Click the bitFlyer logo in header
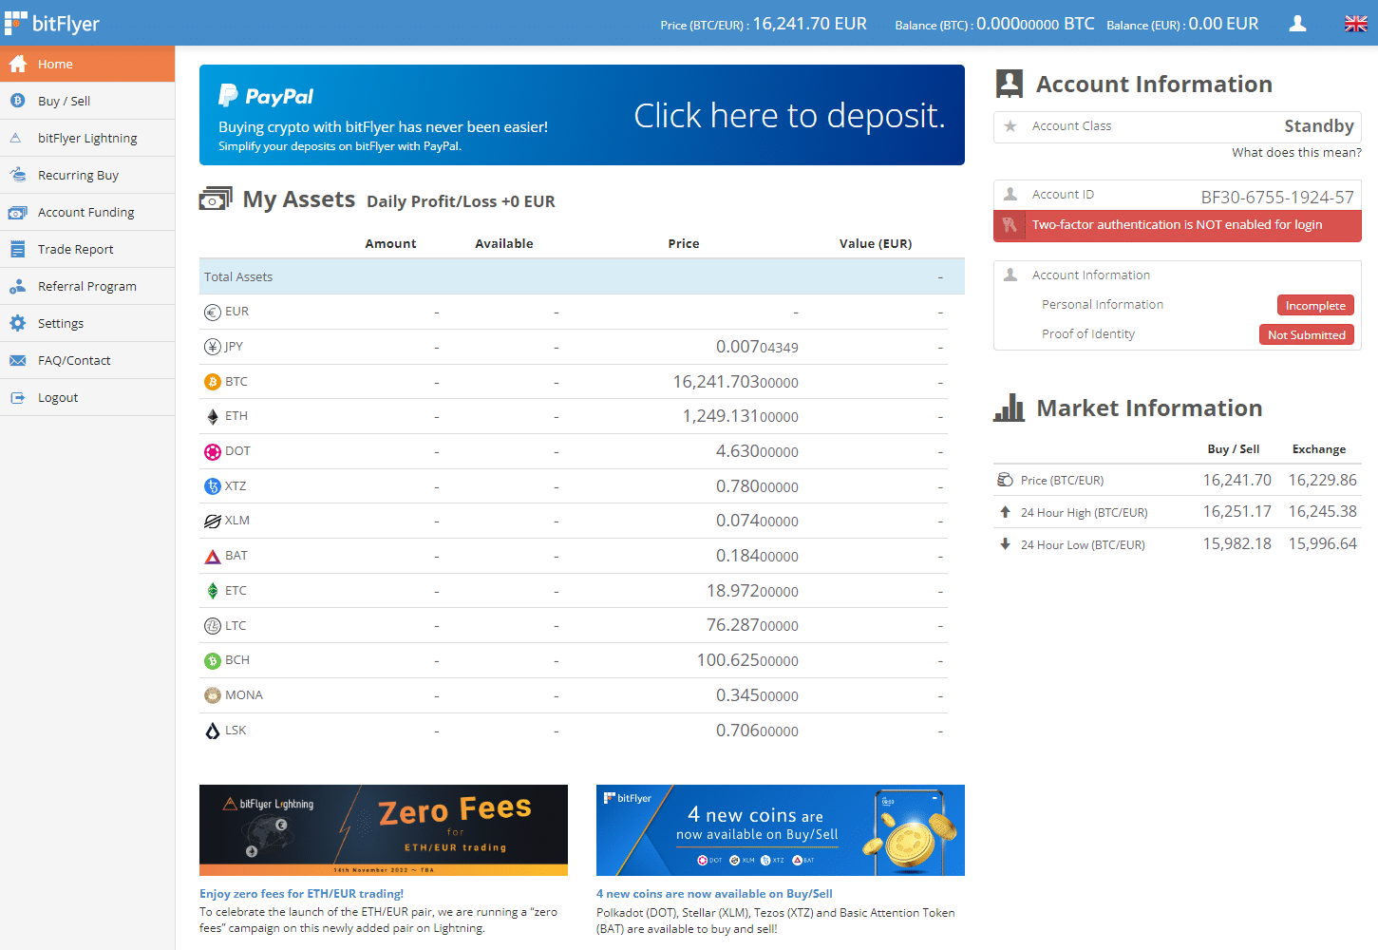The image size is (1378, 950). tap(52, 23)
